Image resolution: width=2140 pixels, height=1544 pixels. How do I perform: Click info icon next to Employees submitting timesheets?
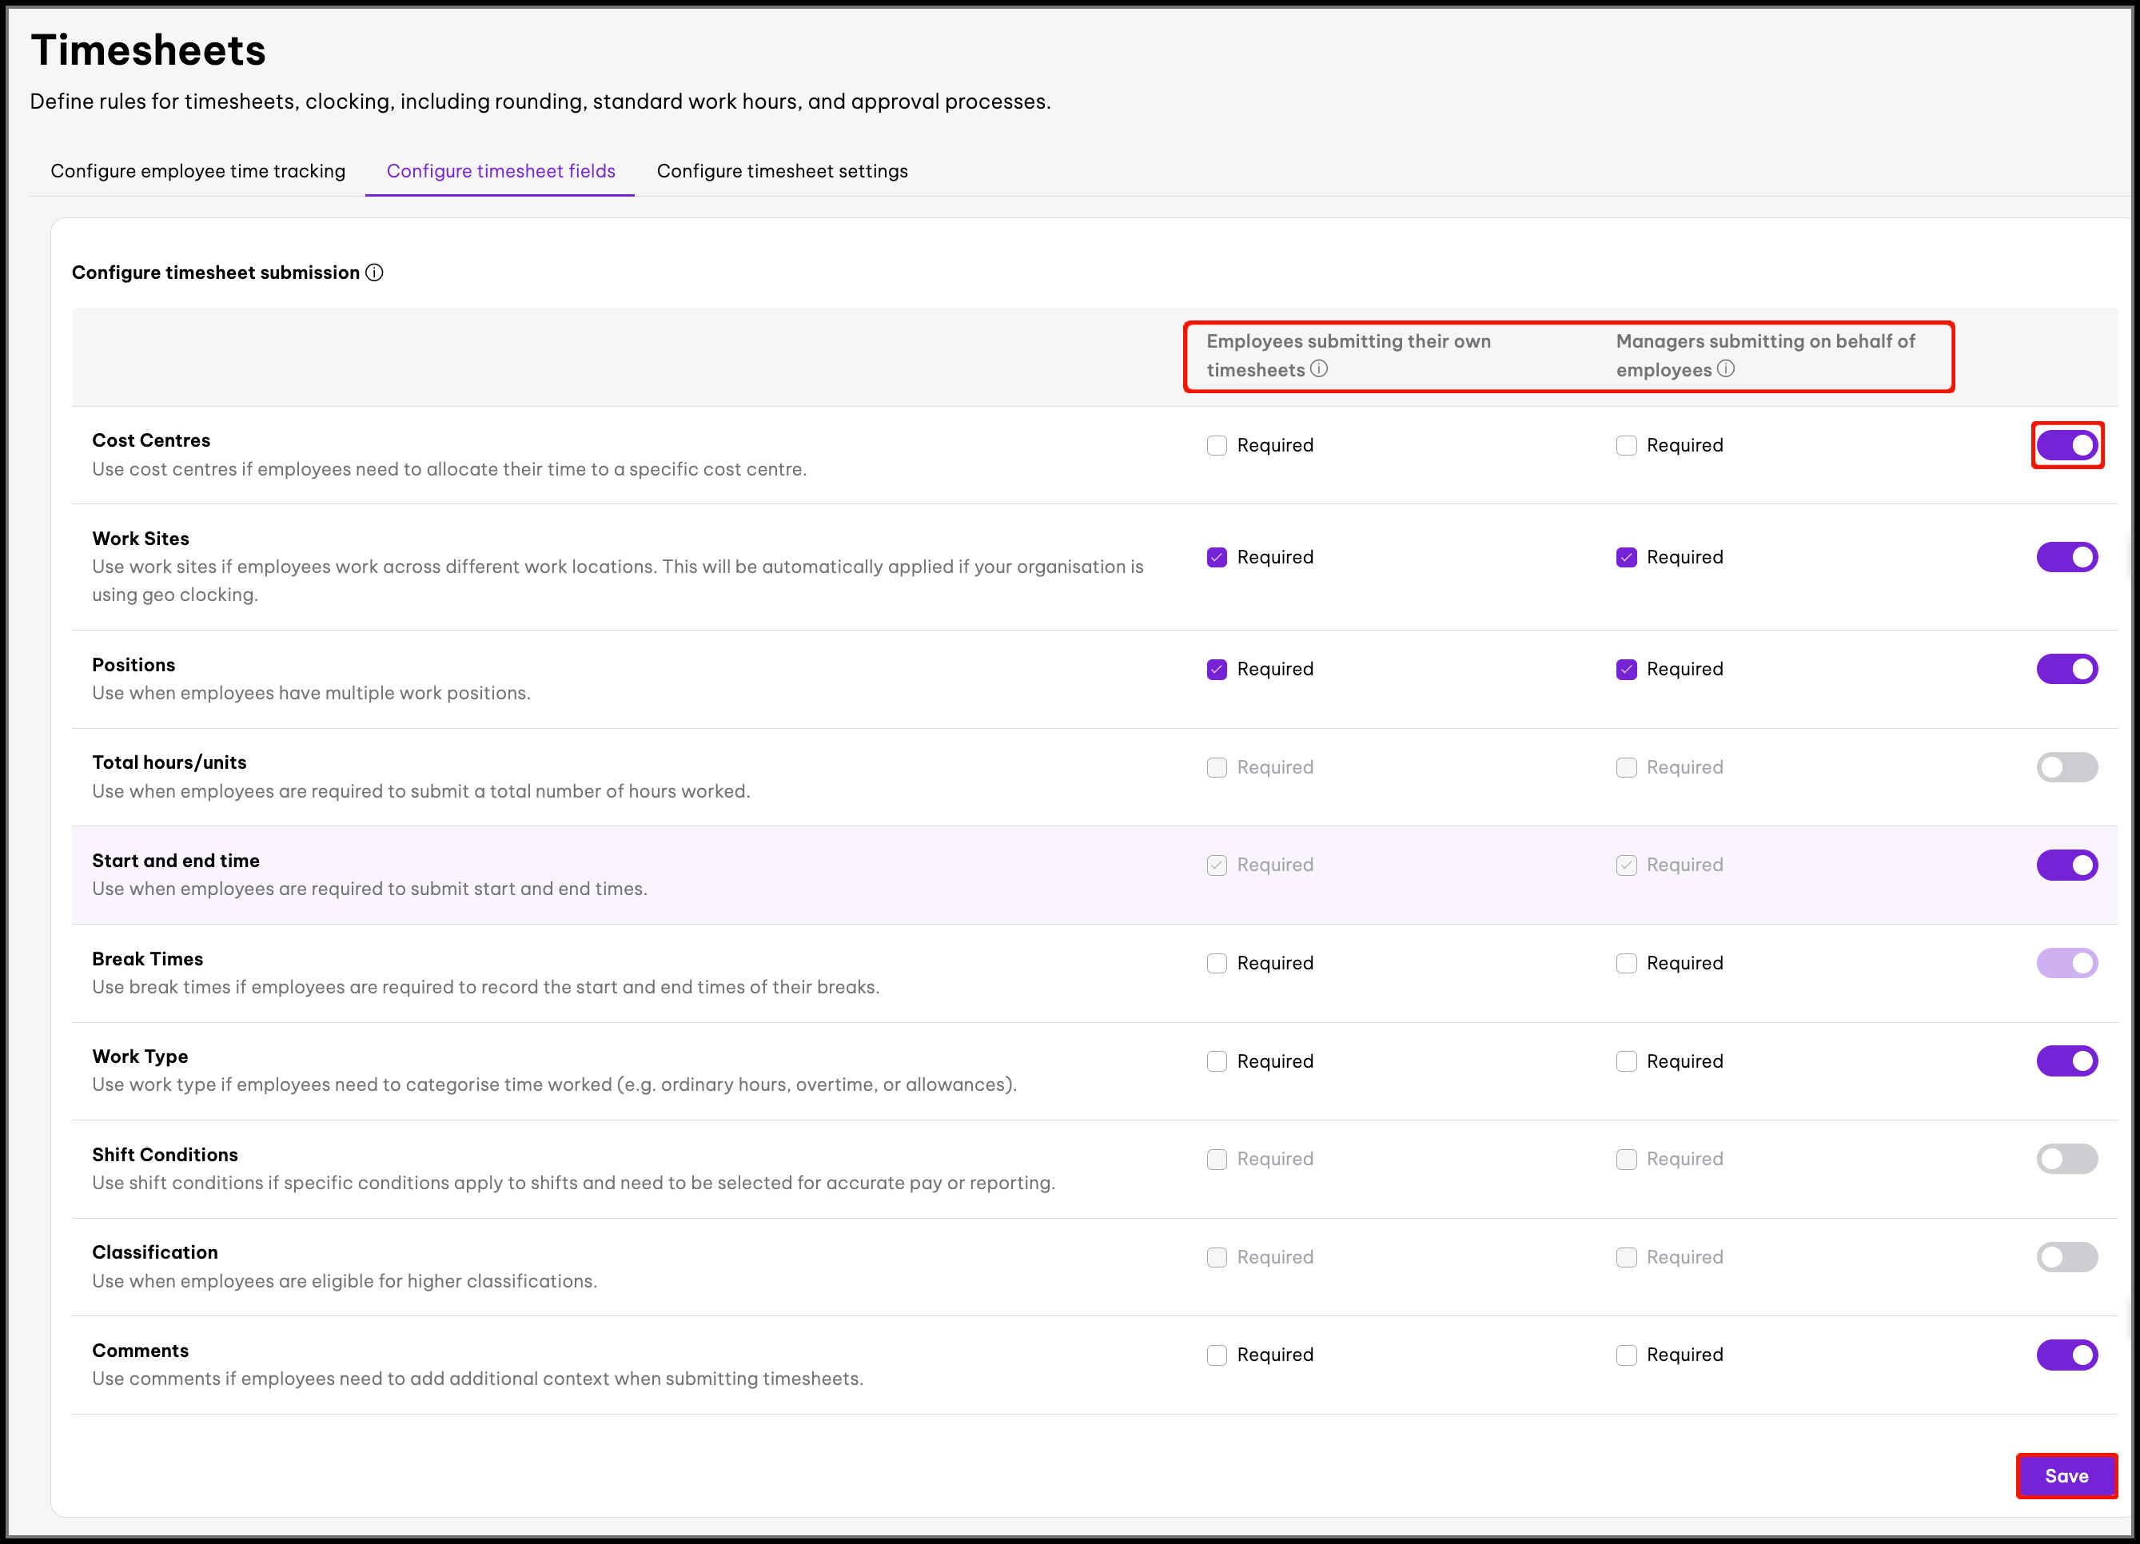(1319, 368)
